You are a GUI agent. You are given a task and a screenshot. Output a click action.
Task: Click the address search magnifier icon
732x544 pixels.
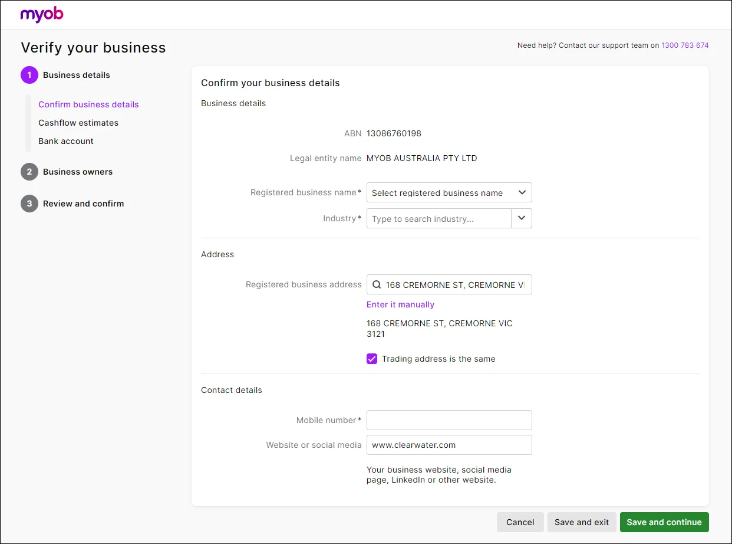tap(377, 284)
